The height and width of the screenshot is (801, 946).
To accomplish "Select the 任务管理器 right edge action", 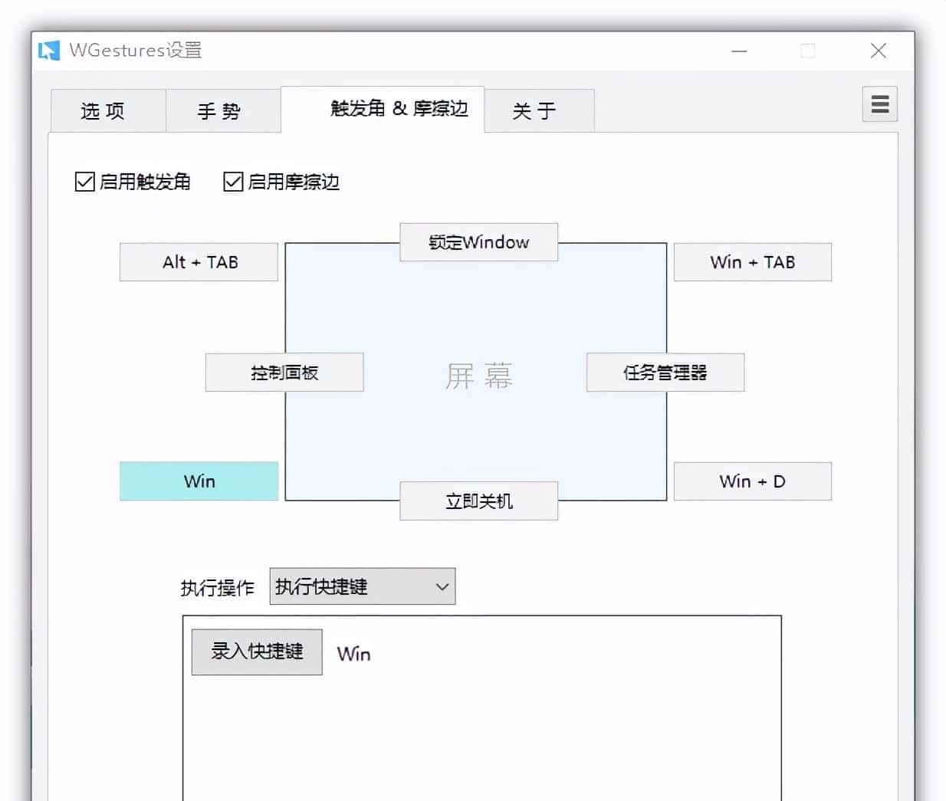I will click(665, 372).
